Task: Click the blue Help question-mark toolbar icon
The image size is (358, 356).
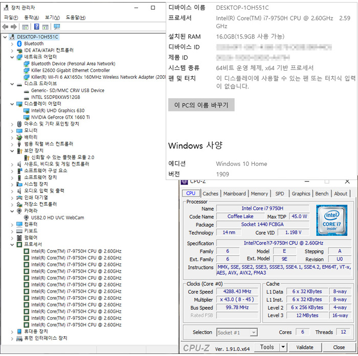Action: point(36,27)
